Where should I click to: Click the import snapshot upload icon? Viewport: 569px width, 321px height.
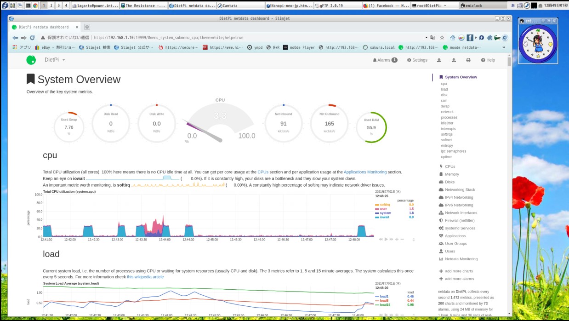[453, 60]
